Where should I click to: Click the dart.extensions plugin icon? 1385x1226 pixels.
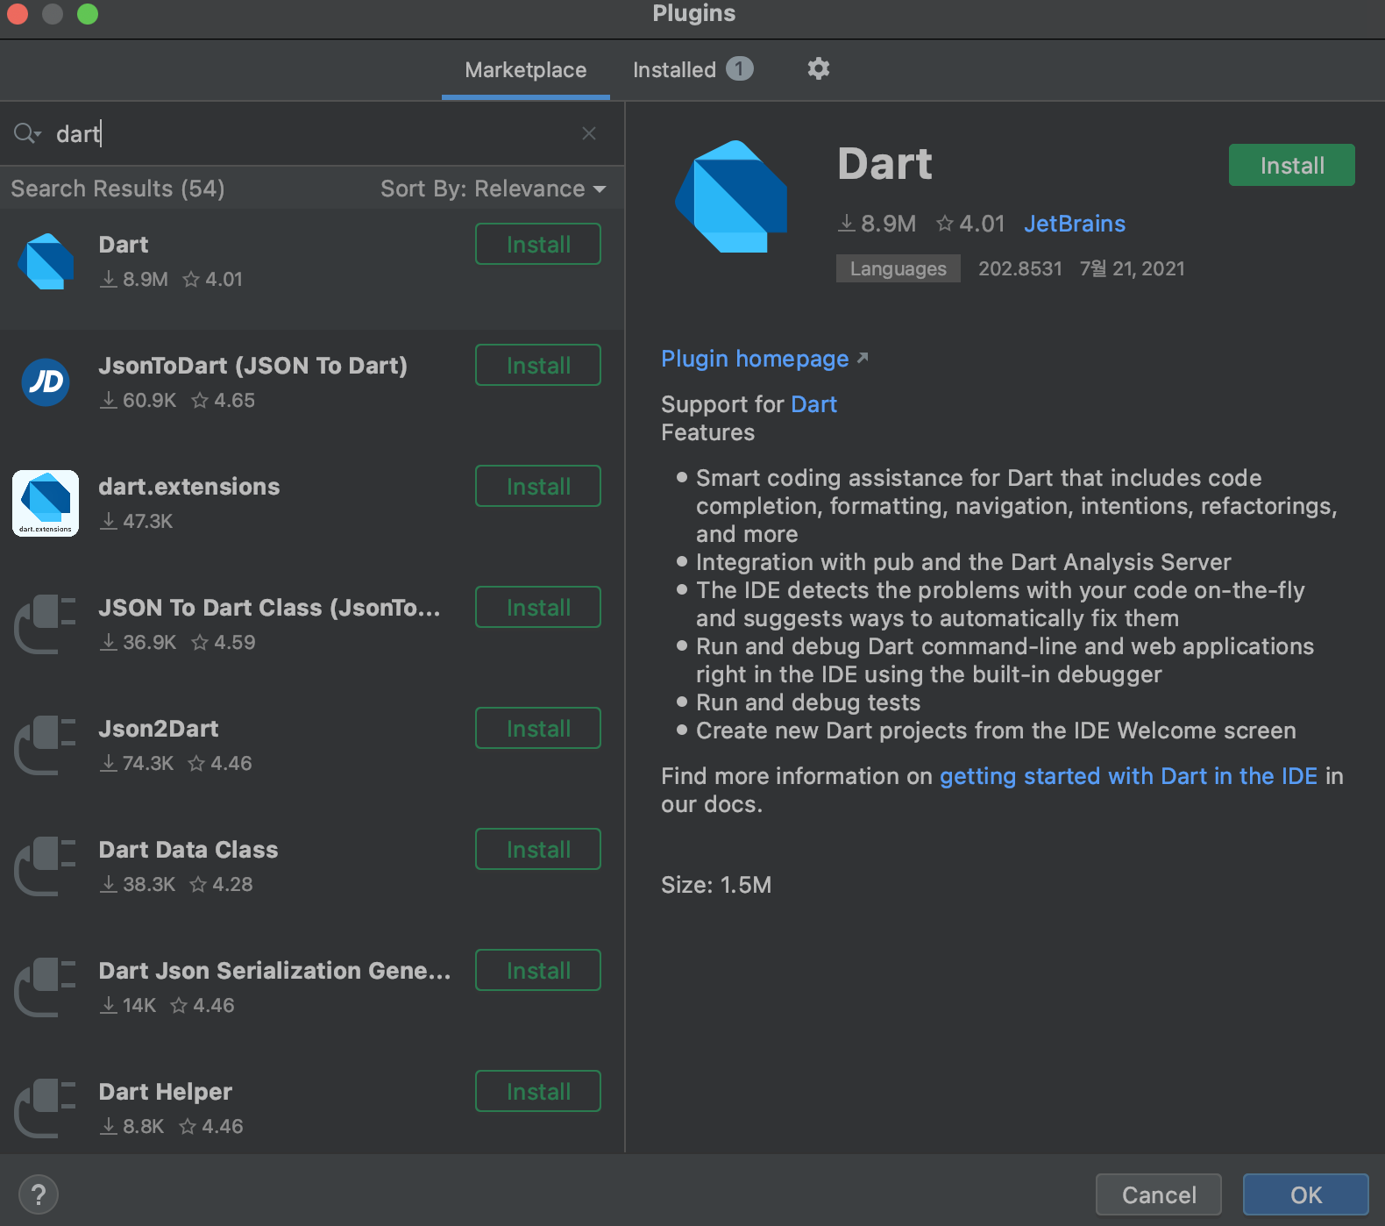point(46,503)
